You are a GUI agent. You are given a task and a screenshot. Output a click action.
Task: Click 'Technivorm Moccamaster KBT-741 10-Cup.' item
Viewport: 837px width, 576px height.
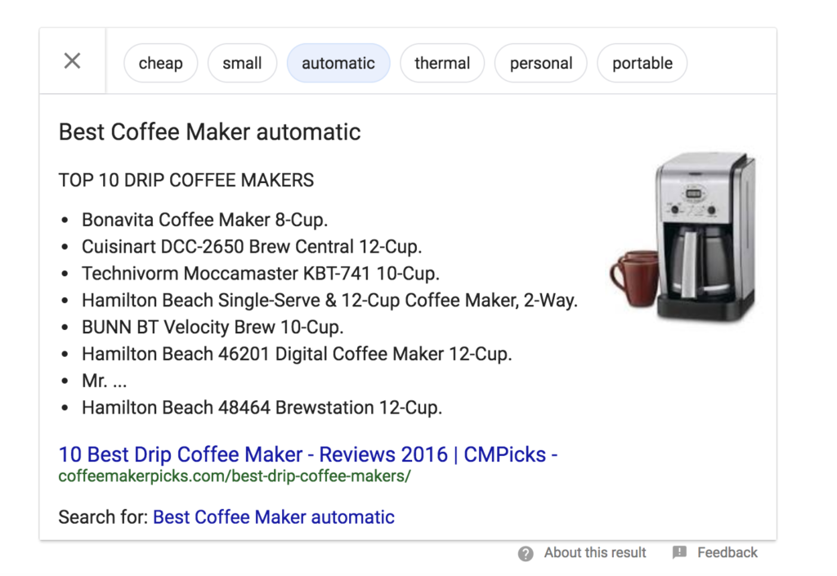point(261,273)
